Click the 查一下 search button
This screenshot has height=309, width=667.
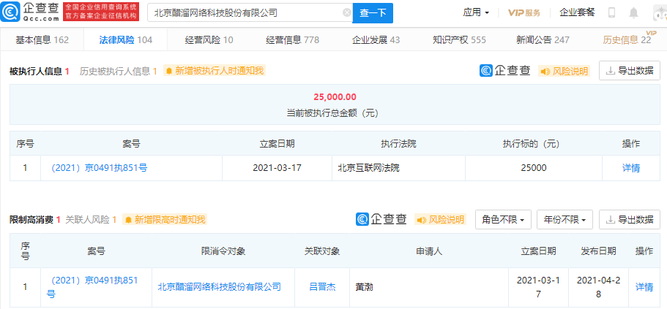pyautogui.click(x=373, y=13)
